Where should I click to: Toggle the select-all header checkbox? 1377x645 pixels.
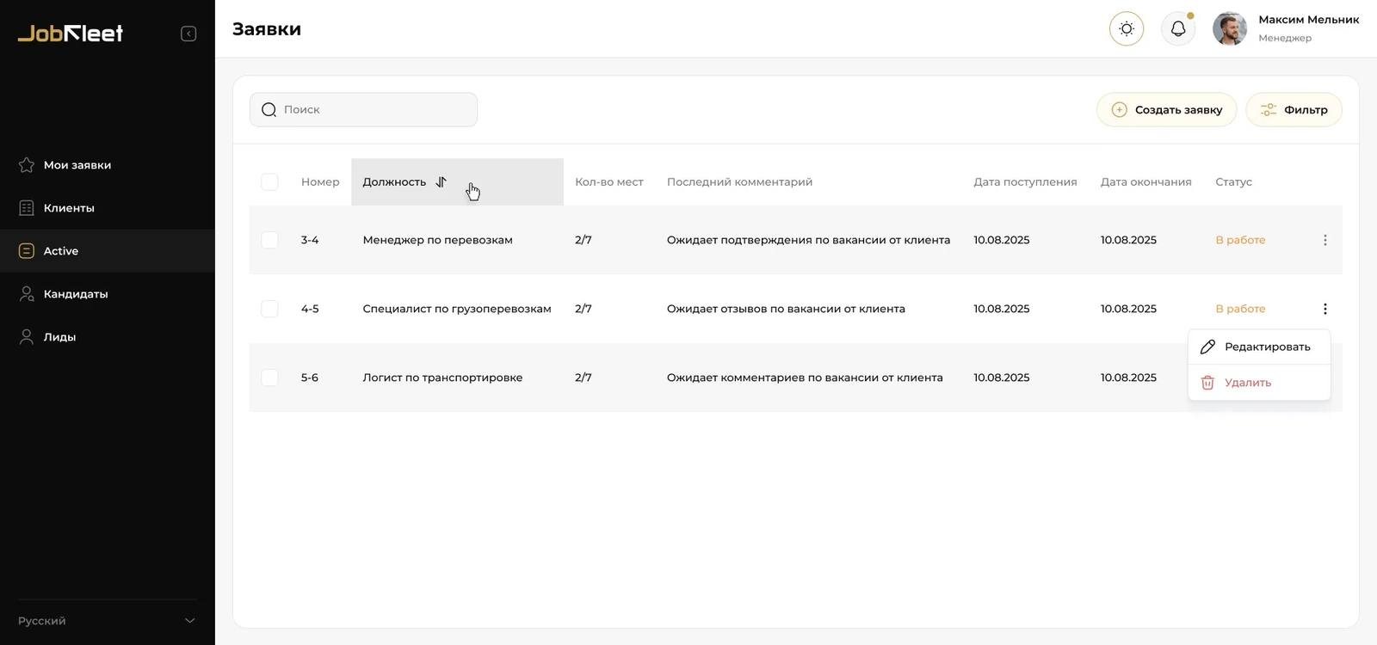point(269,181)
